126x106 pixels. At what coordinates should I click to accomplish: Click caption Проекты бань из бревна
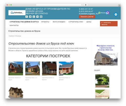[x=65, y=79]
